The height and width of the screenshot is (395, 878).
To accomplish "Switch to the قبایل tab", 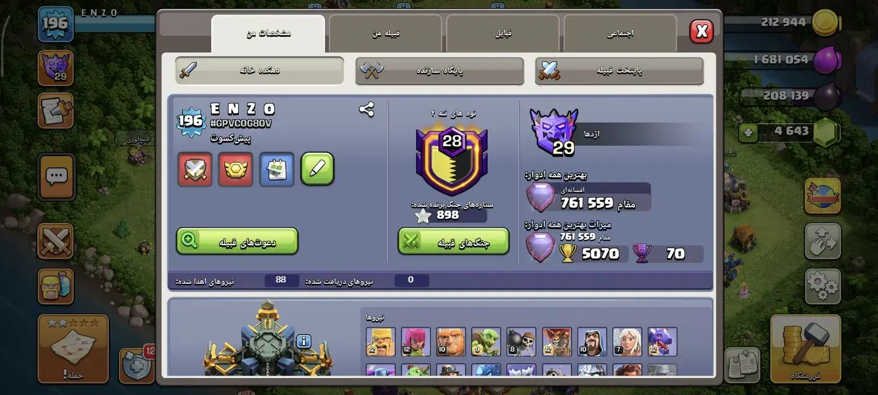I will [x=503, y=33].
